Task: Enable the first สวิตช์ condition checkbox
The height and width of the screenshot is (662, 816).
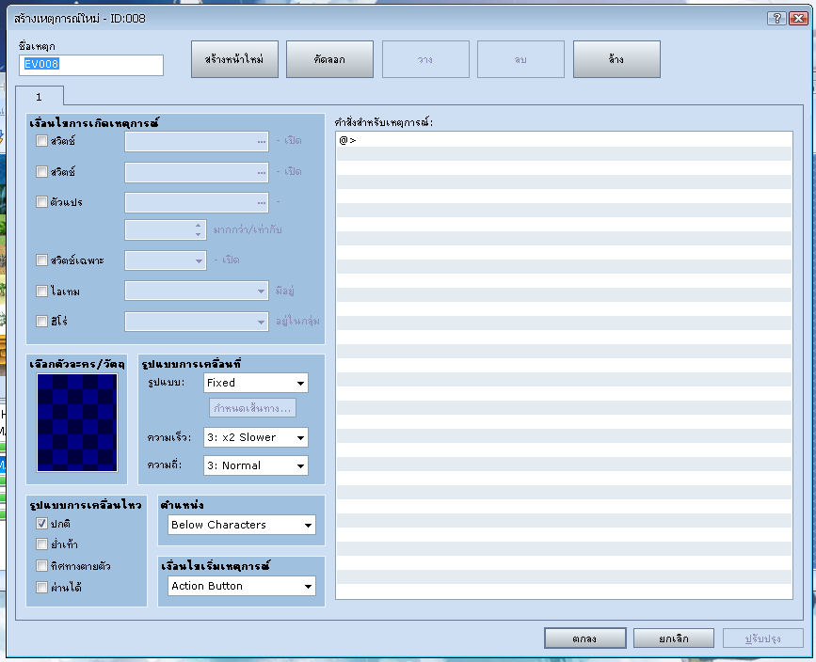Action: pos(41,140)
